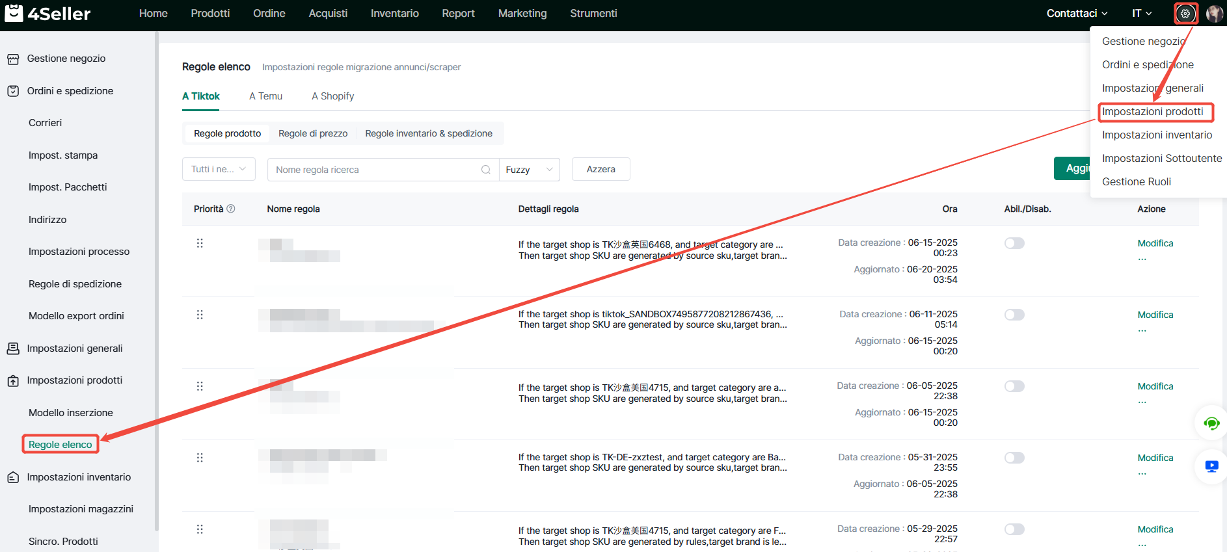
Task: Open Sincro. Prodotti in the sidebar
Action: tap(64, 542)
